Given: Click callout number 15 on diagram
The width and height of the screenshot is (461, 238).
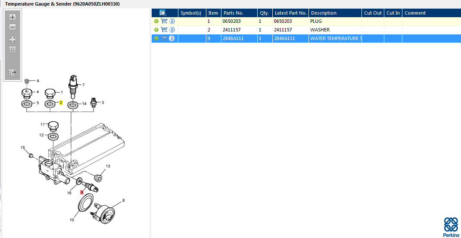Looking at the screenshot, I should click(x=23, y=147).
